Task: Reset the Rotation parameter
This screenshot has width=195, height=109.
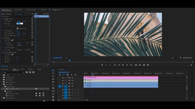Action: click(32, 31)
